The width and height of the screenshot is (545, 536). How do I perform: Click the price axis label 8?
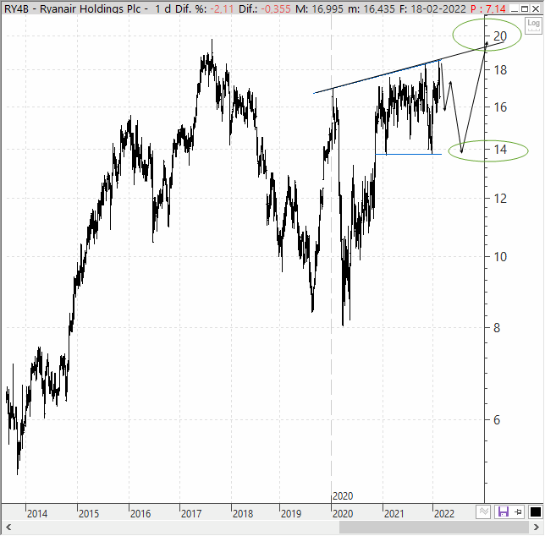click(497, 328)
